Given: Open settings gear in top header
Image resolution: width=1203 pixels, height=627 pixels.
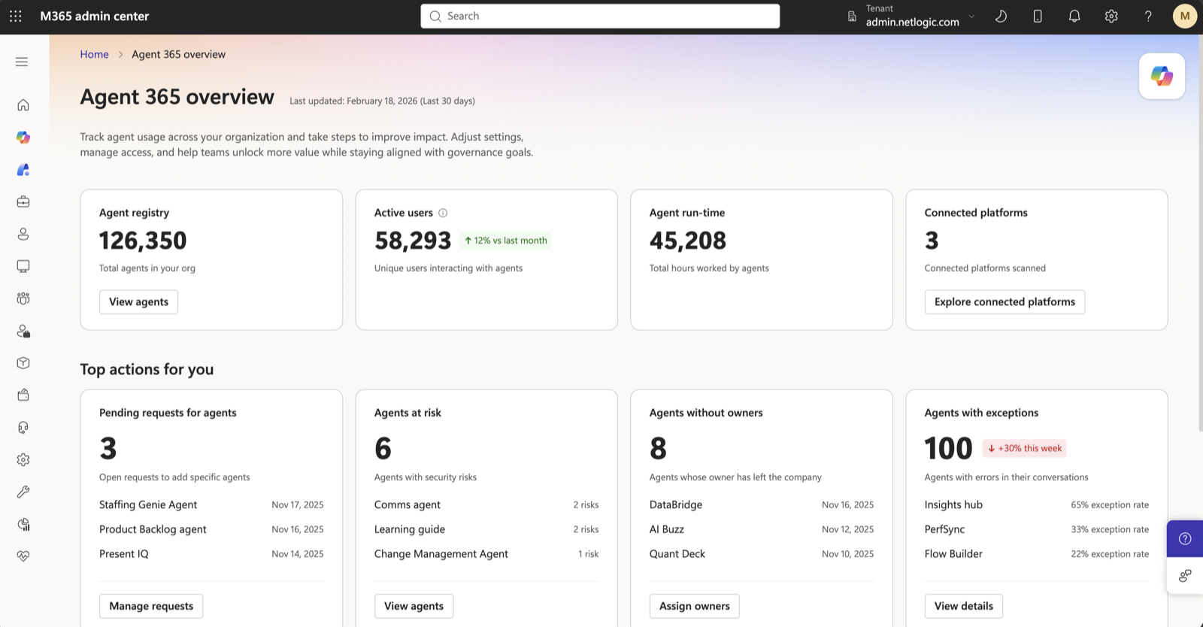Looking at the screenshot, I should click(1111, 16).
